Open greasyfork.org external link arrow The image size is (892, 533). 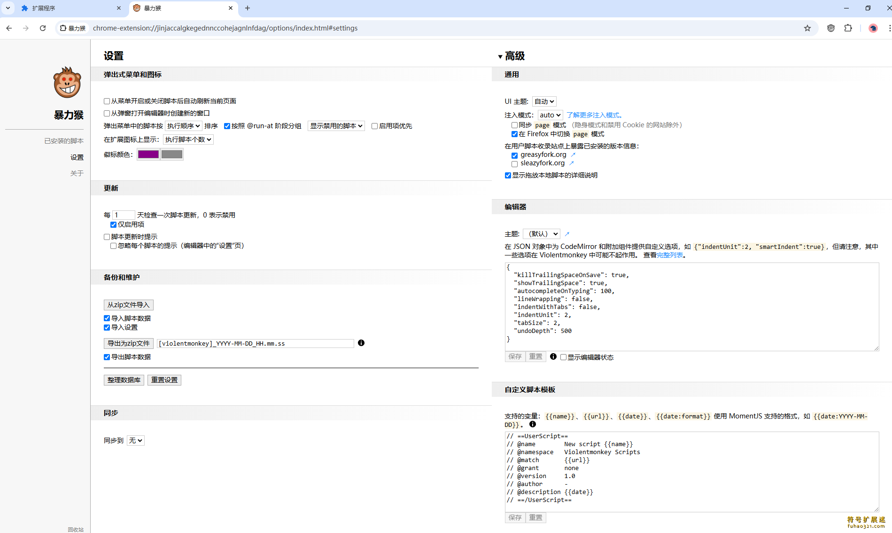573,154
